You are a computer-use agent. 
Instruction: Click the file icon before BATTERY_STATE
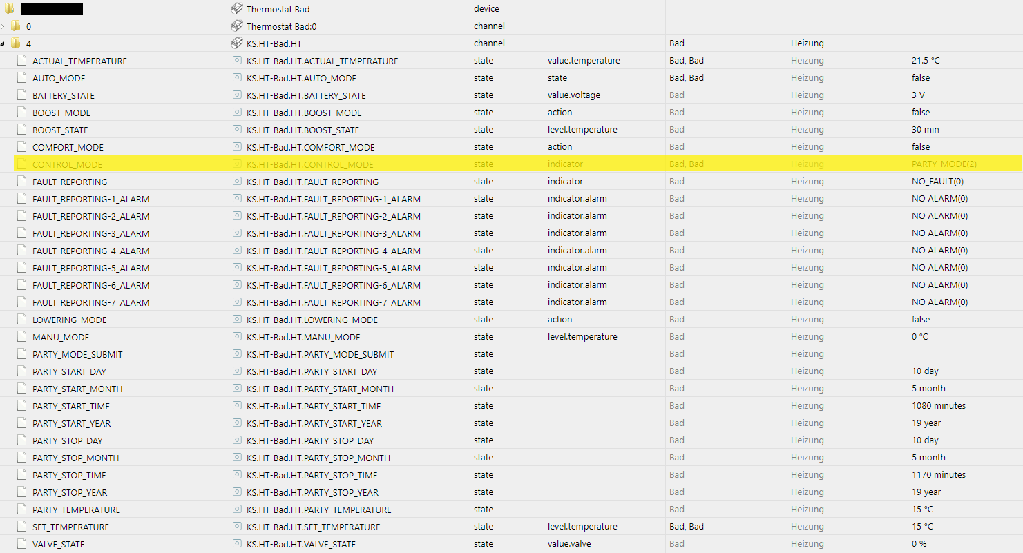pos(21,95)
